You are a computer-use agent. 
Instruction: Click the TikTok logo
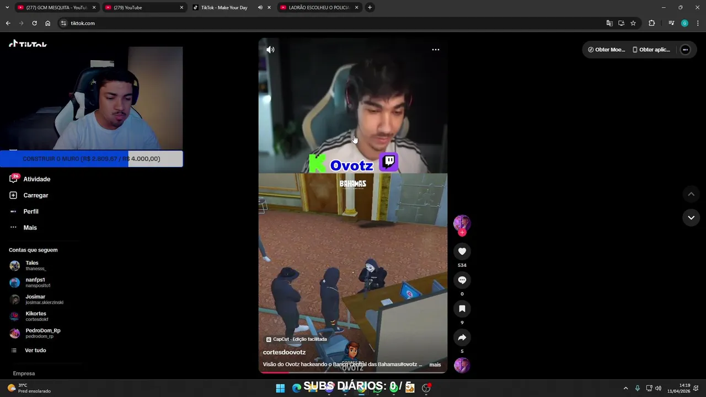point(28,43)
